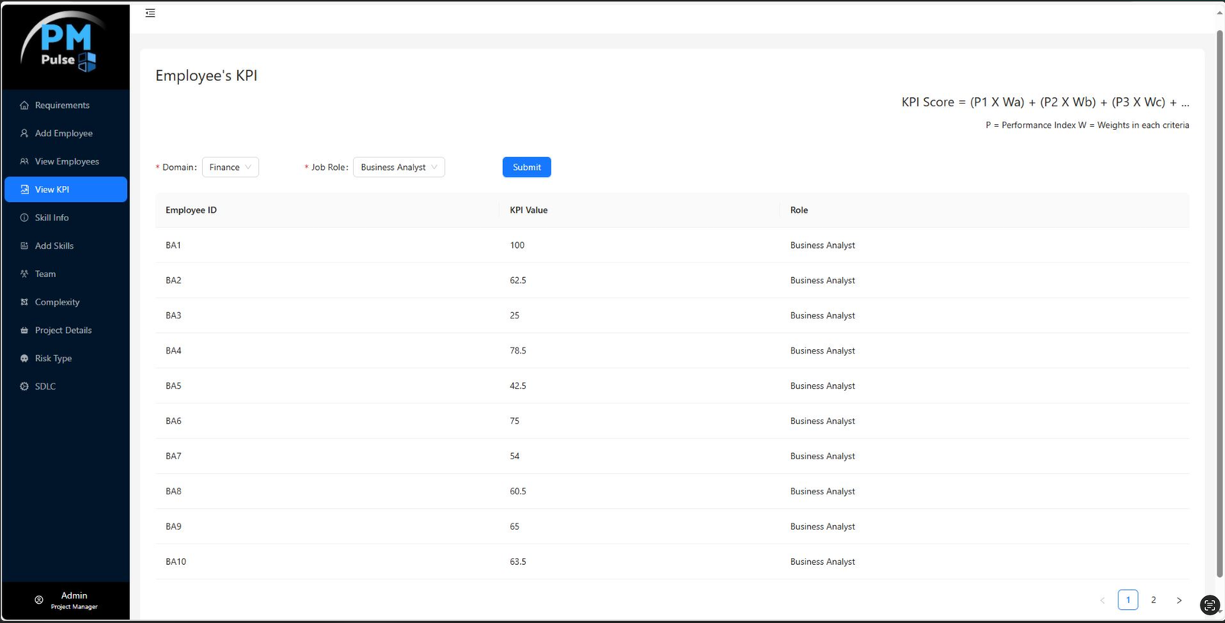Expand the Job Role dropdown

pyautogui.click(x=399, y=168)
